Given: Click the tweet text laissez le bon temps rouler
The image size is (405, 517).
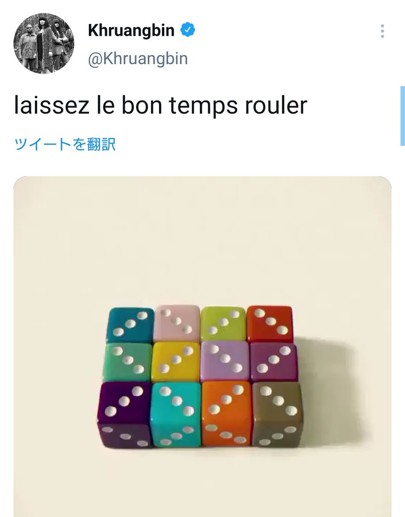Looking at the screenshot, I should [161, 105].
